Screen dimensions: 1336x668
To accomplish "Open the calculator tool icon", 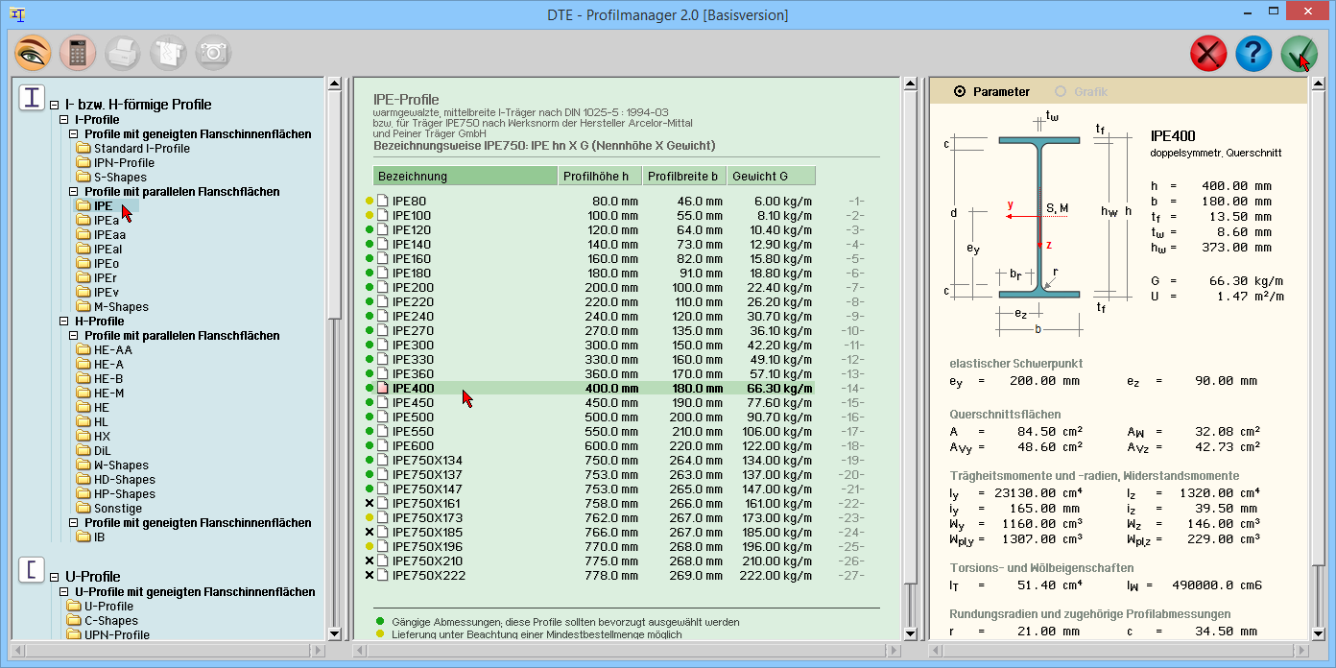I will pyautogui.click(x=78, y=53).
